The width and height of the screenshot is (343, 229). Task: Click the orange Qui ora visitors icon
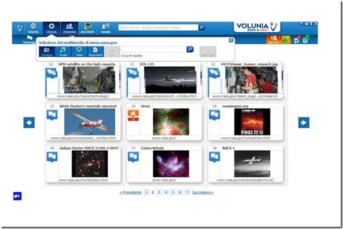(274, 40)
